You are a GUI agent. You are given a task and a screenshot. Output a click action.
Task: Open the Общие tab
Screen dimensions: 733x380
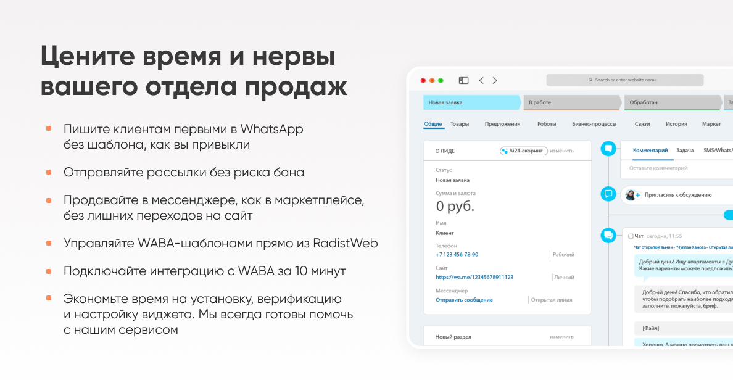click(x=433, y=124)
